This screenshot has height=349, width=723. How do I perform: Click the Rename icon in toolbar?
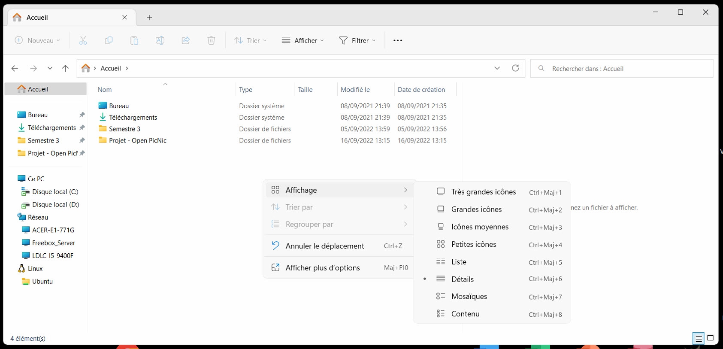coord(160,40)
